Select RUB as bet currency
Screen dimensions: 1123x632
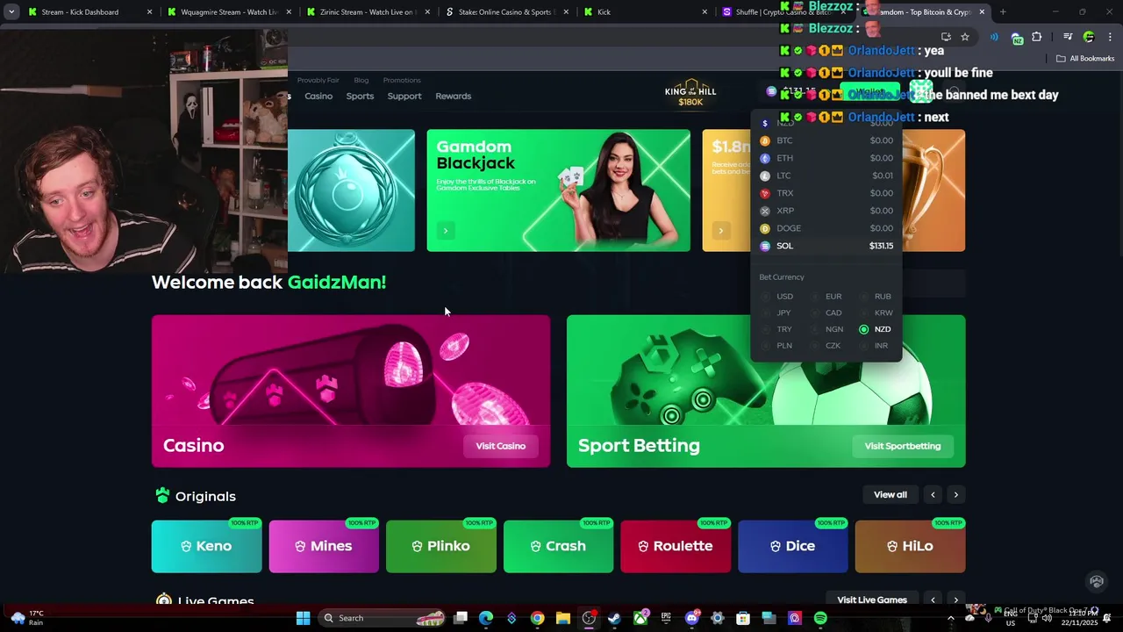tap(876, 297)
